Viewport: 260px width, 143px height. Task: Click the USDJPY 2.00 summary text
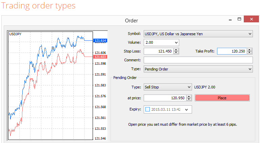click(205, 87)
